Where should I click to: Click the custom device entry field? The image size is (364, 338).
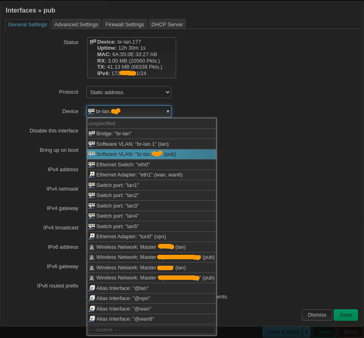tap(151, 330)
